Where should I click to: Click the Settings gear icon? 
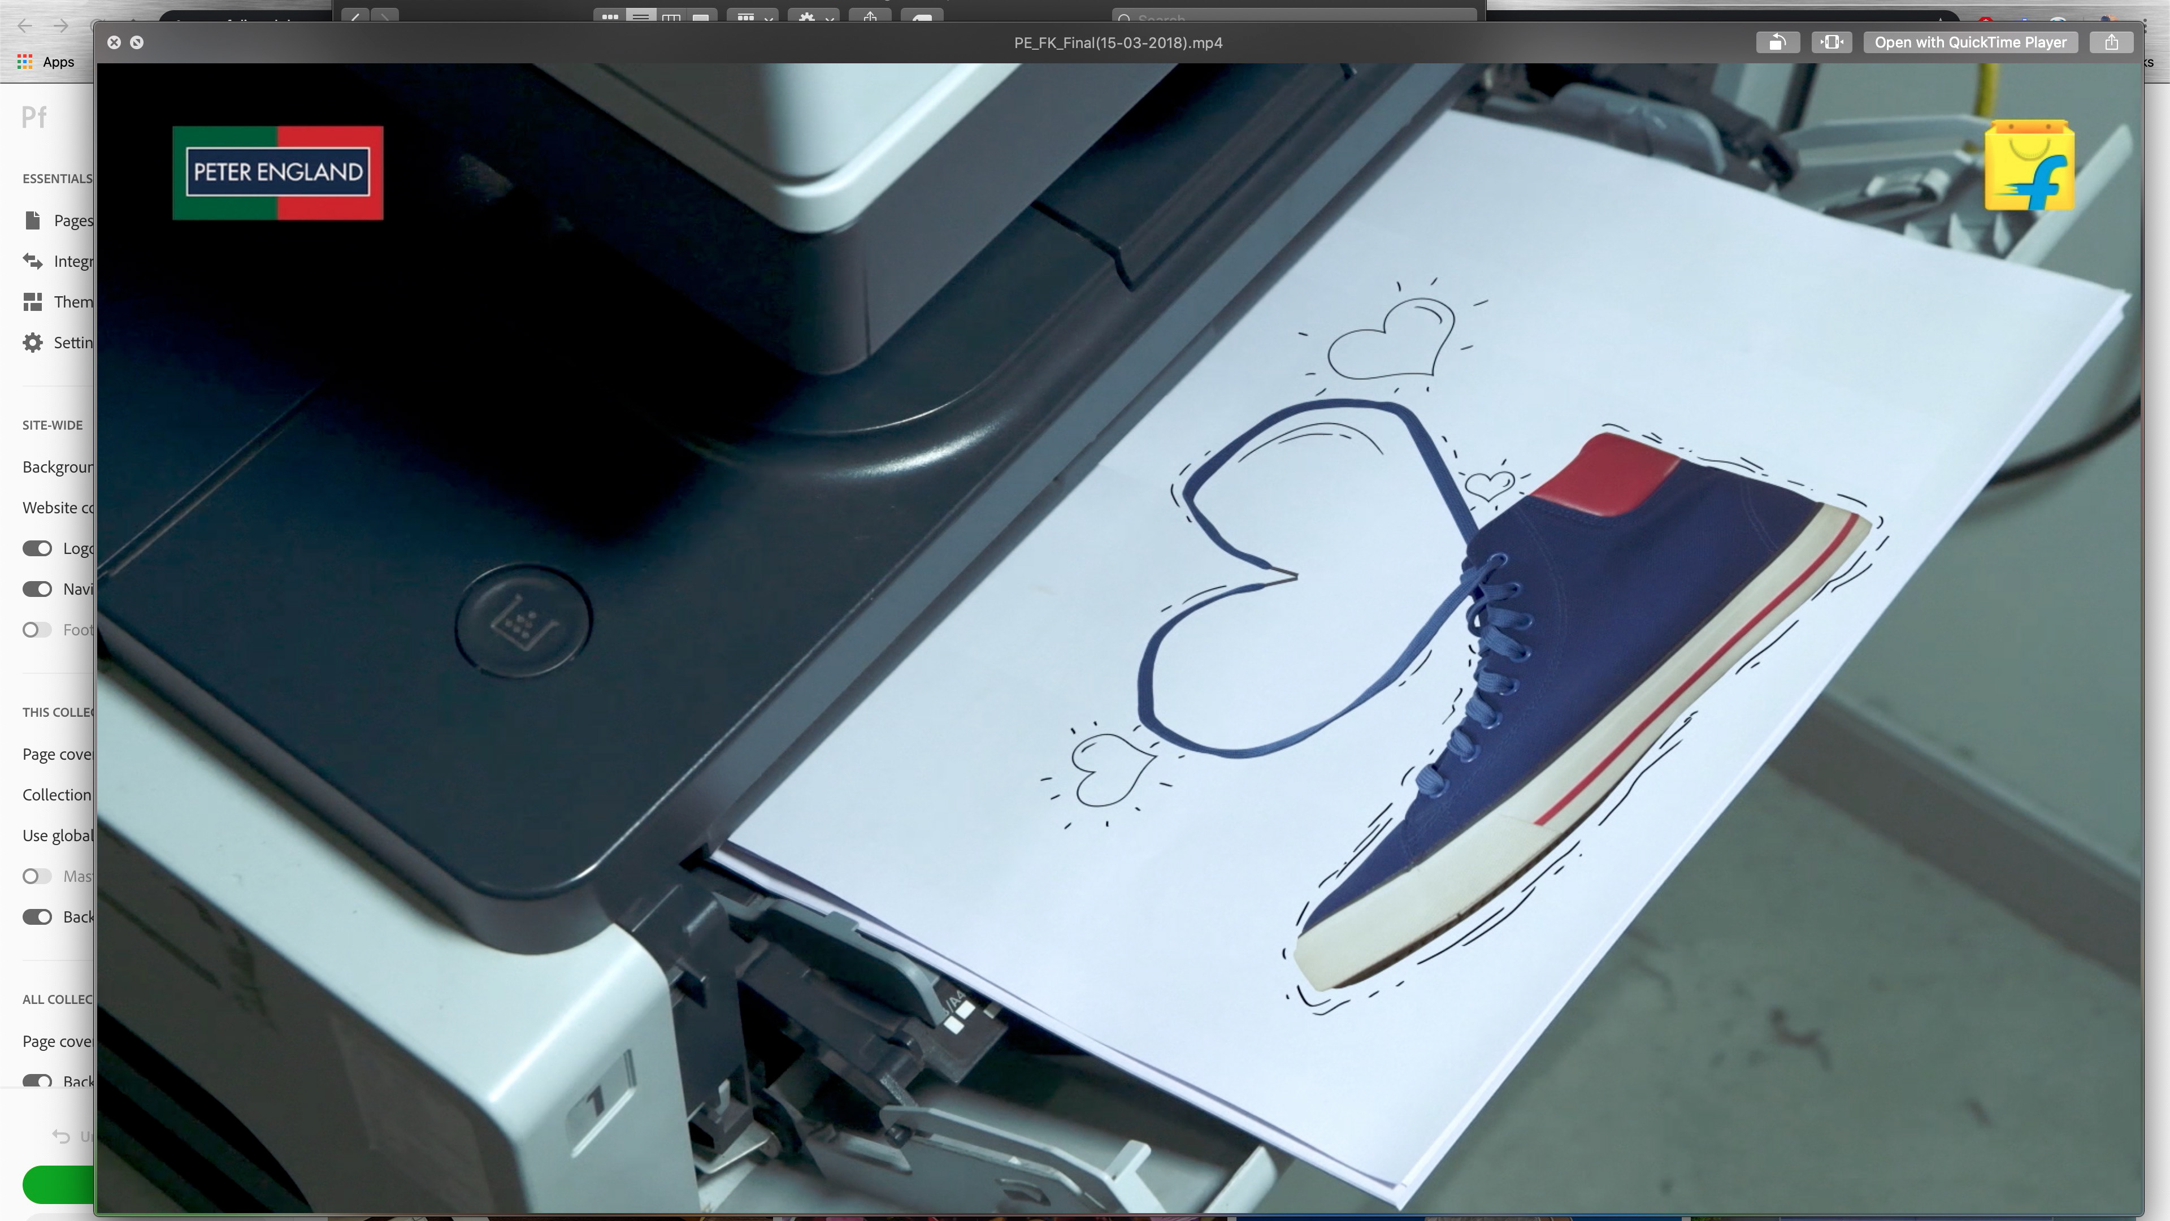[33, 342]
